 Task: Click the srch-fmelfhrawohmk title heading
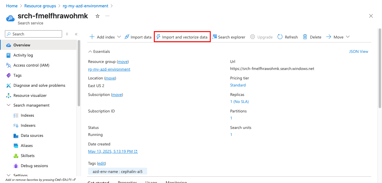point(53,16)
